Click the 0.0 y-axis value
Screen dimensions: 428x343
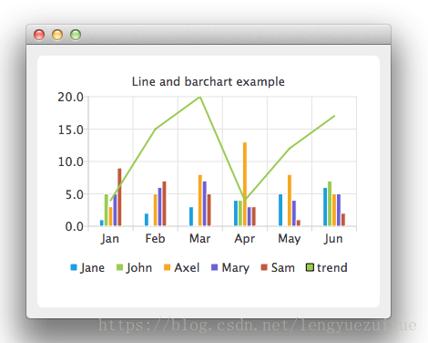point(75,226)
